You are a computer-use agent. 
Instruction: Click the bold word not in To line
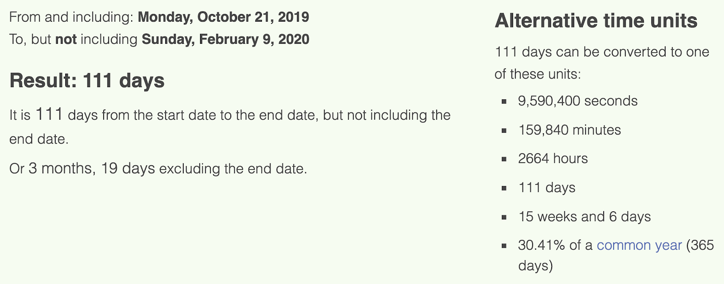click(x=66, y=39)
